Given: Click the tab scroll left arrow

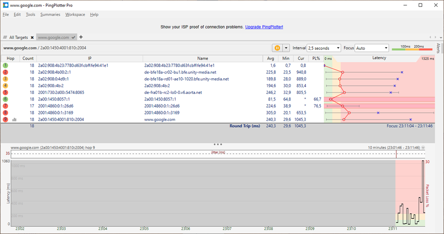Looking at the screenshot, I should 430,37.
